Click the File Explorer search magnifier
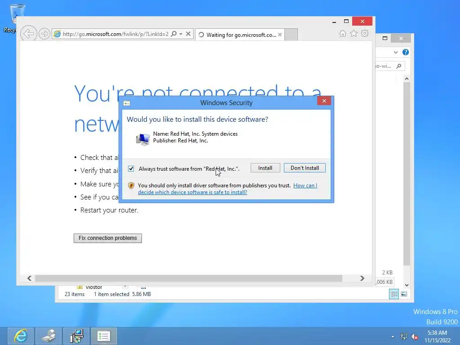The image size is (460, 345). coord(399,66)
